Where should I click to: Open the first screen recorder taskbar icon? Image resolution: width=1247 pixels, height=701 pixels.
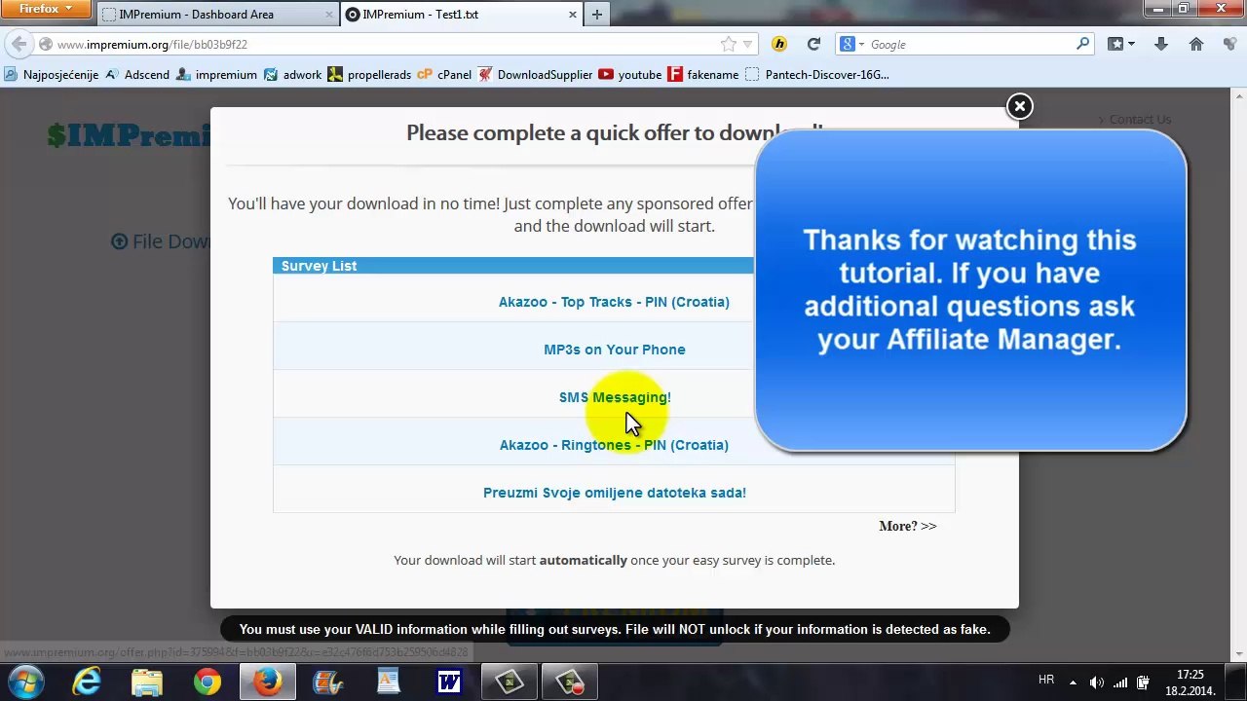[x=510, y=682]
